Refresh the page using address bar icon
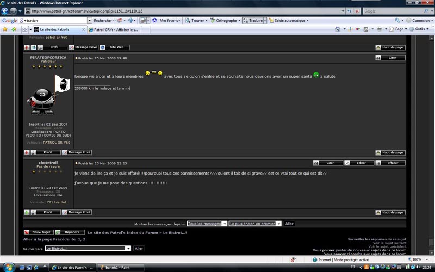Image resolution: width=435 pixels, height=272 pixels. (350, 11)
